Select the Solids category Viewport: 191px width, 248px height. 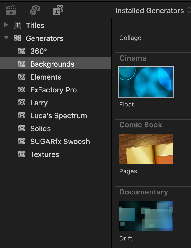(41, 129)
